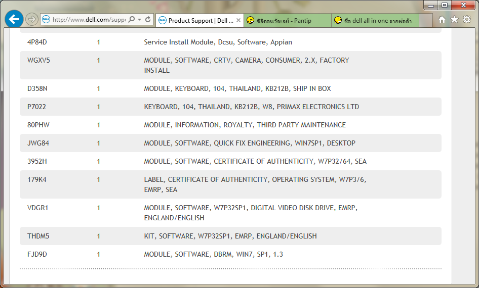Select part number 4P84D
Viewport: 479px width, 288px height.
tap(37, 42)
